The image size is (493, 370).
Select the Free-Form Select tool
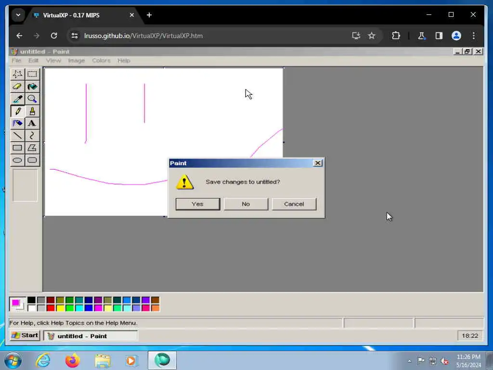(x=17, y=74)
